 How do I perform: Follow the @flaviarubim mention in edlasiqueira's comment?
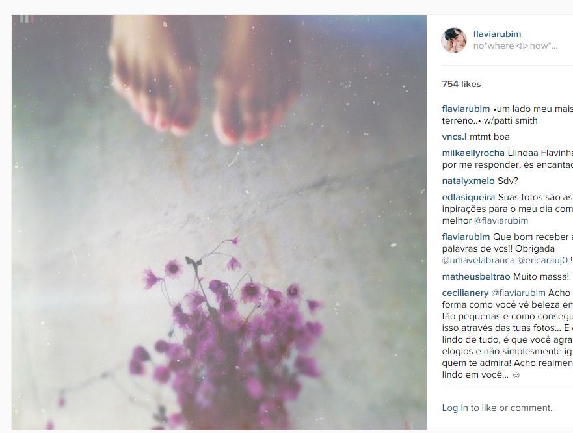pyautogui.click(x=501, y=220)
